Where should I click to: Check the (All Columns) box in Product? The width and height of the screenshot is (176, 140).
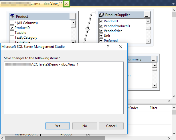(x=12, y=23)
